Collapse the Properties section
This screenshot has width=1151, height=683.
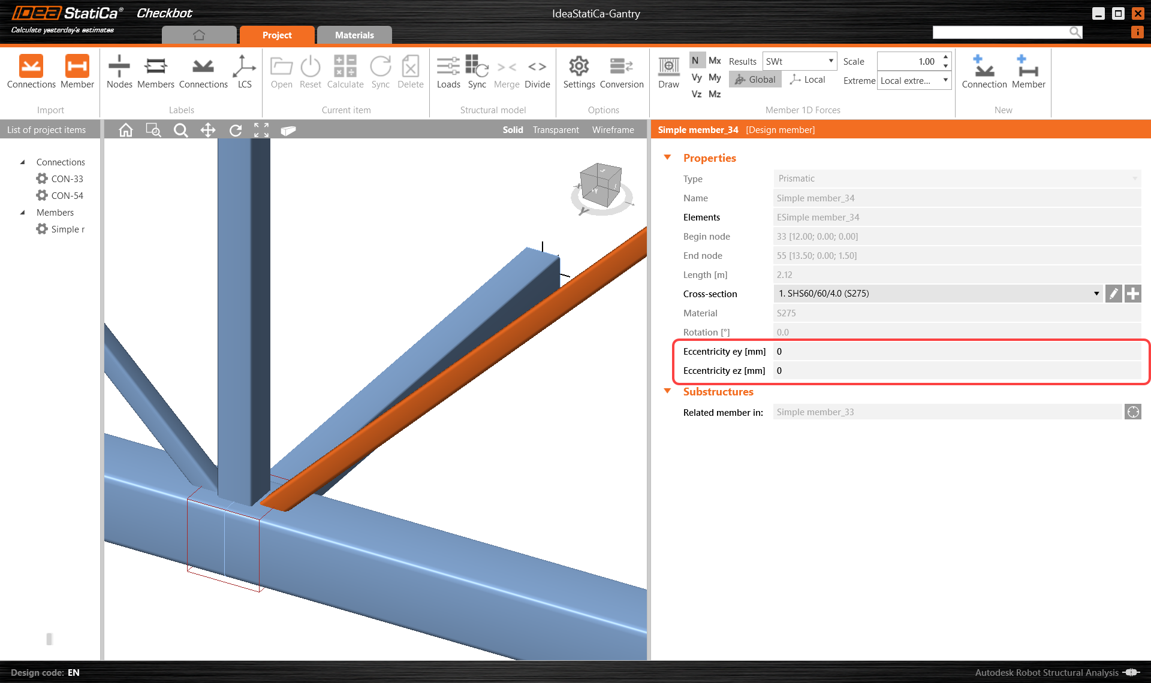click(668, 157)
